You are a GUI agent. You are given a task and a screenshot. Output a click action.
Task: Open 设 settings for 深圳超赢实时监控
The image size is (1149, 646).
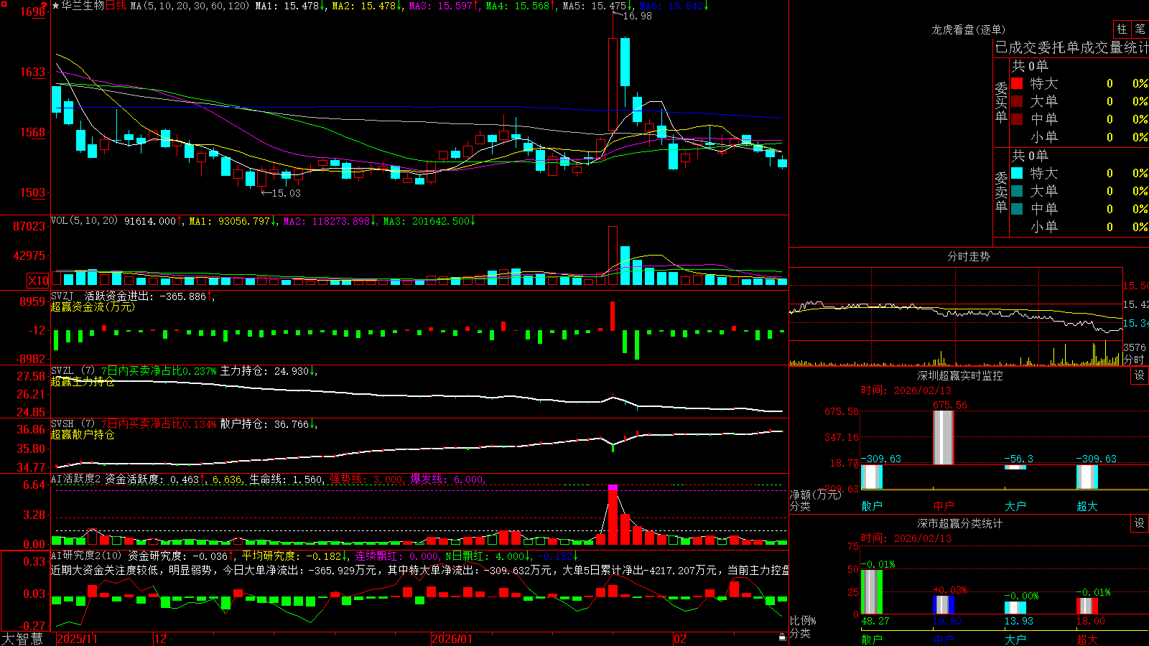pyautogui.click(x=1140, y=375)
